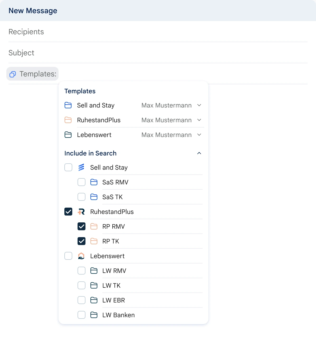Select the Sell and Stay template folder
Image resolution: width=316 pixels, height=352 pixels.
[96, 105]
